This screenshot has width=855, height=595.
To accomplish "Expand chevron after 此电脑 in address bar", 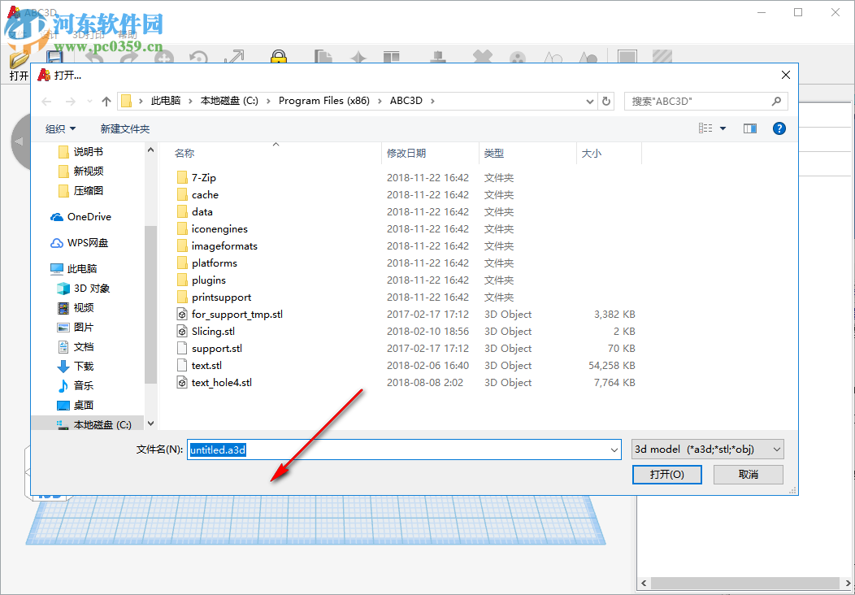I will coord(190,101).
